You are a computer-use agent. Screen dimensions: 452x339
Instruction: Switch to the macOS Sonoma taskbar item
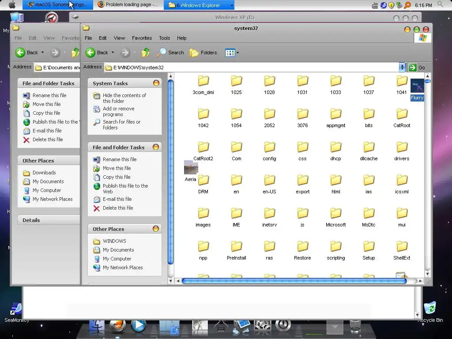pos(58,4)
